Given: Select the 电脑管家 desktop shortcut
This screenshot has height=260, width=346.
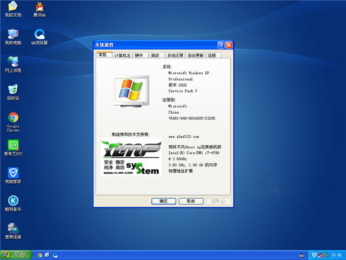Looking at the screenshot, I should [13, 175].
